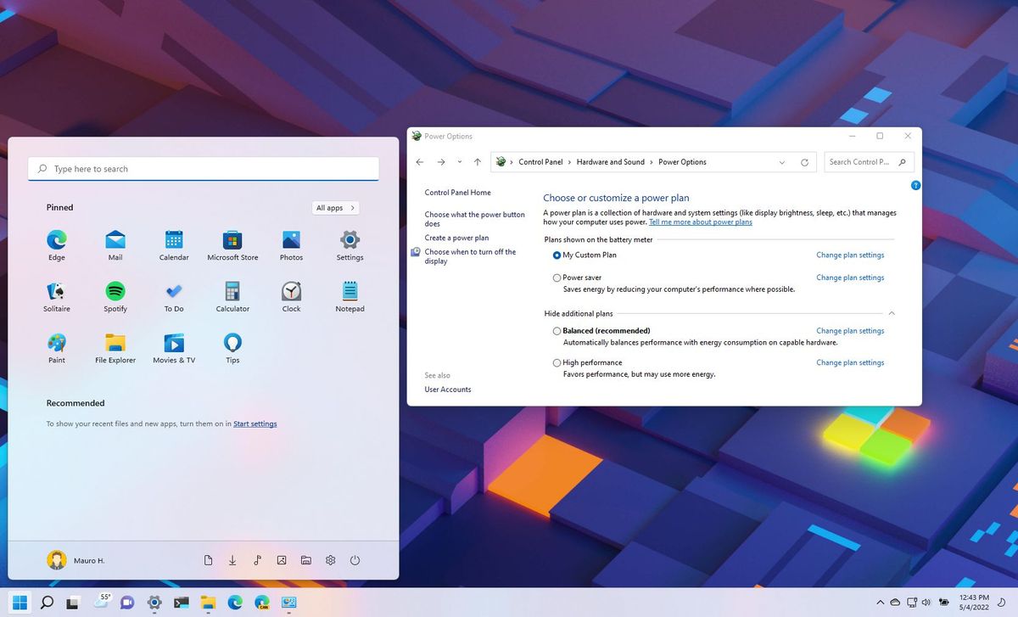Select the Power saver plan
Screen dimensions: 1018x617
click(x=557, y=278)
